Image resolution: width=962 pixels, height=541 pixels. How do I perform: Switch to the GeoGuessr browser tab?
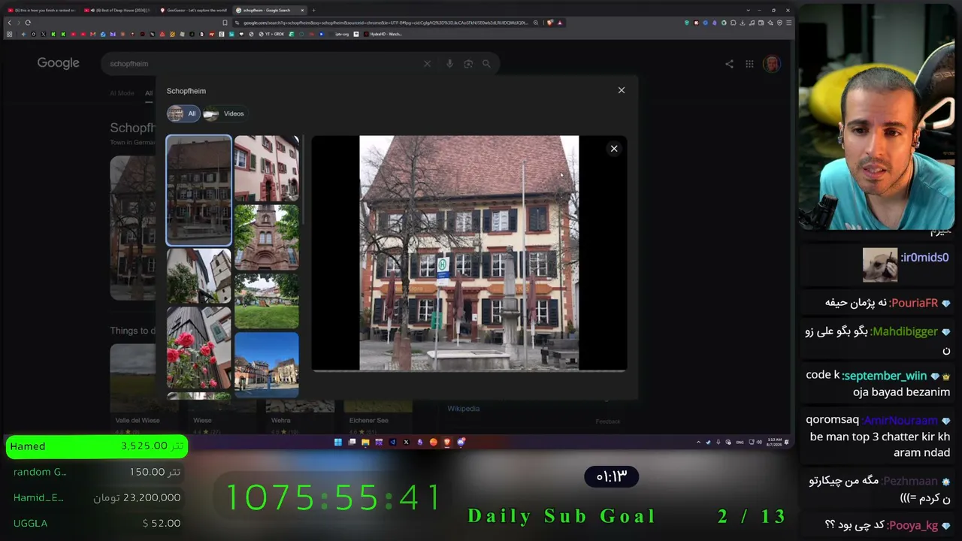pos(192,11)
